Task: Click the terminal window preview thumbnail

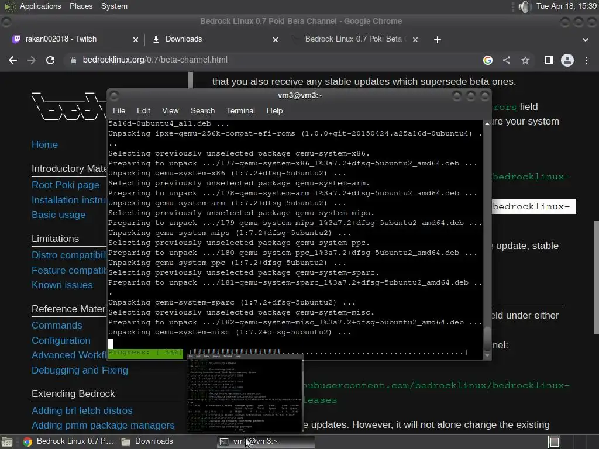Action: coord(245,393)
